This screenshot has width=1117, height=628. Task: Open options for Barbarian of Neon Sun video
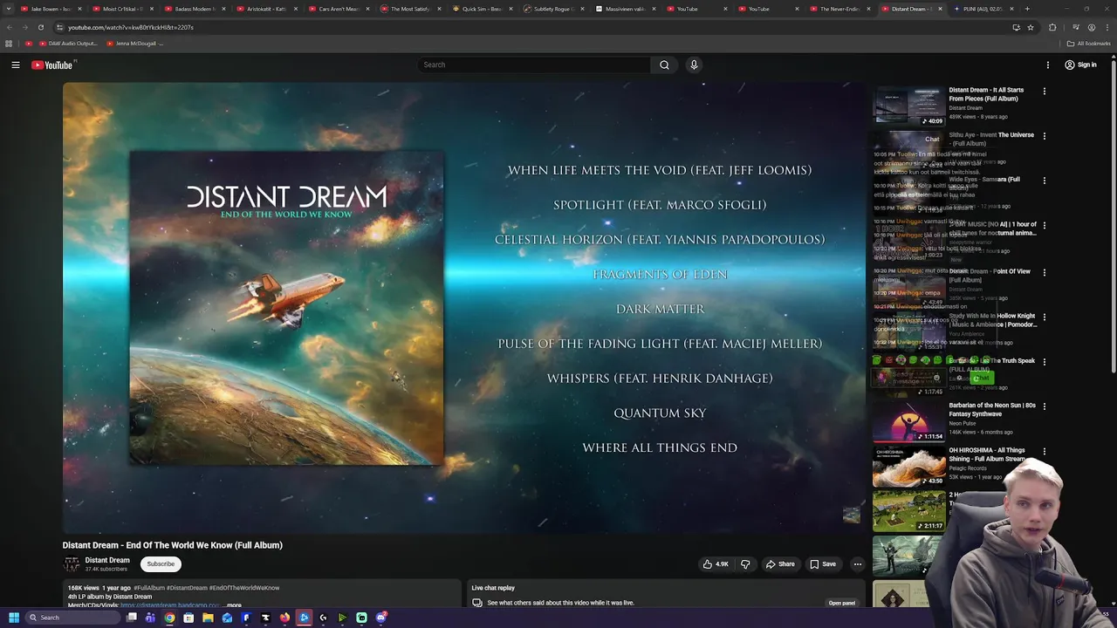pos(1044,406)
